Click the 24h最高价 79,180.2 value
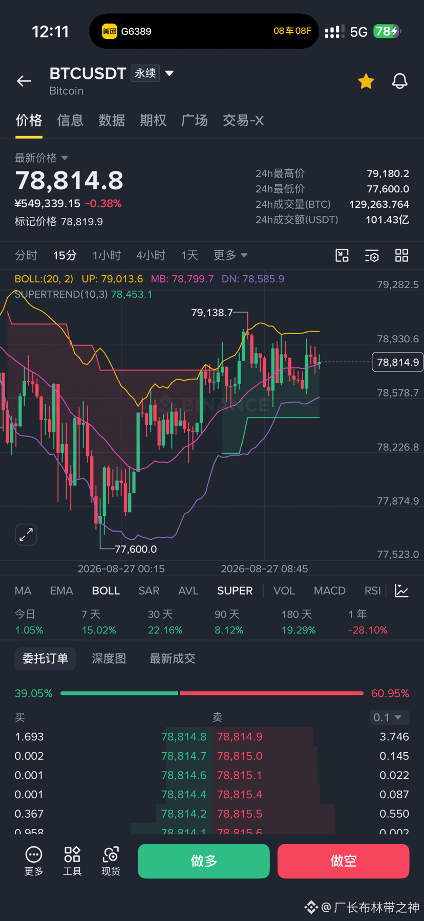The width and height of the screenshot is (424, 921). pyautogui.click(x=388, y=173)
